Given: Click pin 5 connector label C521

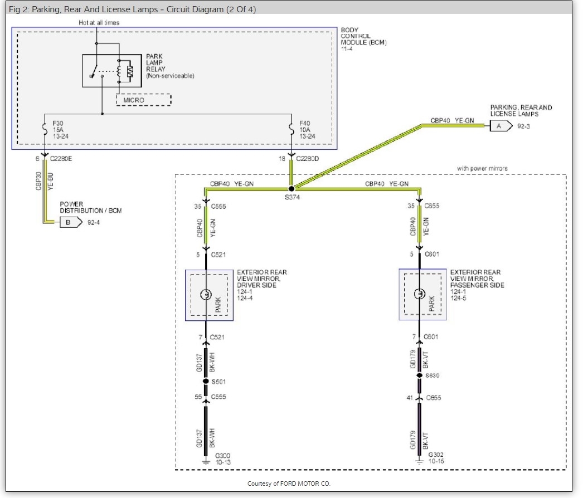Looking at the screenshot, I should click(218, 255).
